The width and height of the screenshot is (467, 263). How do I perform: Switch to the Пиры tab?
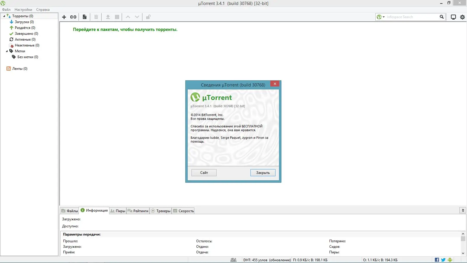[118, 211]
